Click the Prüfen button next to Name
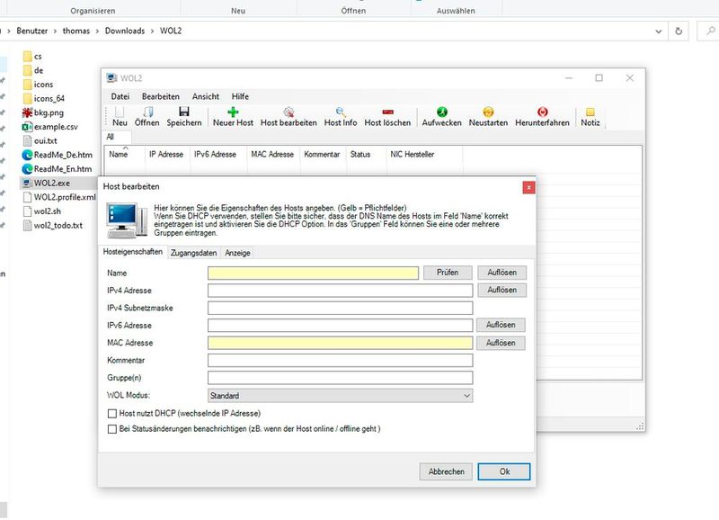 point(447,273)
